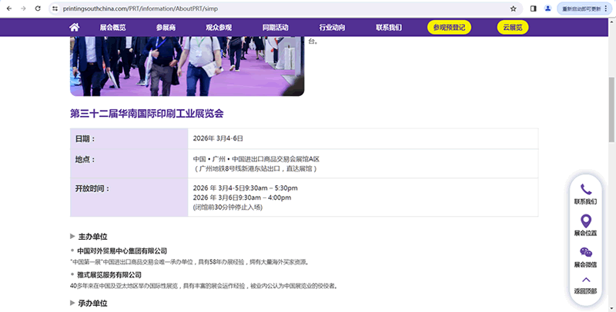Click the 云展览 yellow button
Viewport: 616px width, 312px height.
(x=512, y=28)
